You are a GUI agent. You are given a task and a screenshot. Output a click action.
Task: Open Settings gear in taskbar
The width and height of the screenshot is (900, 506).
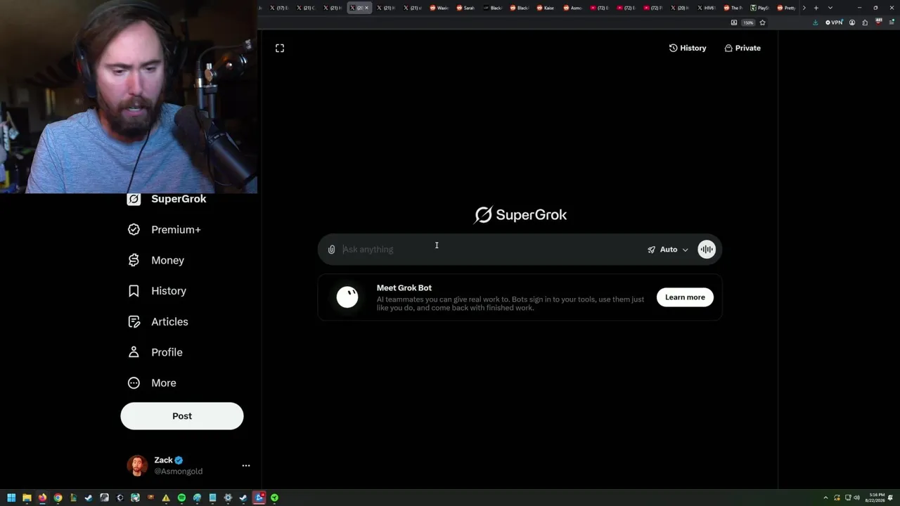point(228,498)
